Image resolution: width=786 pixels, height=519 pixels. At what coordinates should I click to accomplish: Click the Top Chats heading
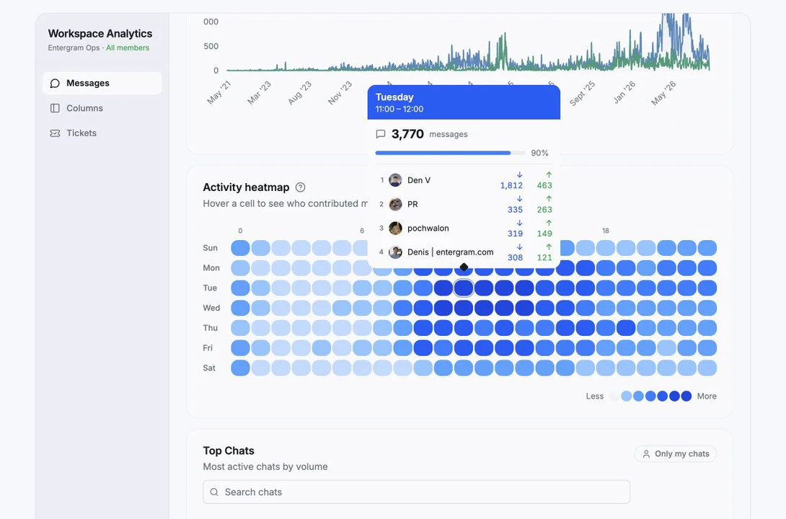pyautogui.click(x=229, y=451)
